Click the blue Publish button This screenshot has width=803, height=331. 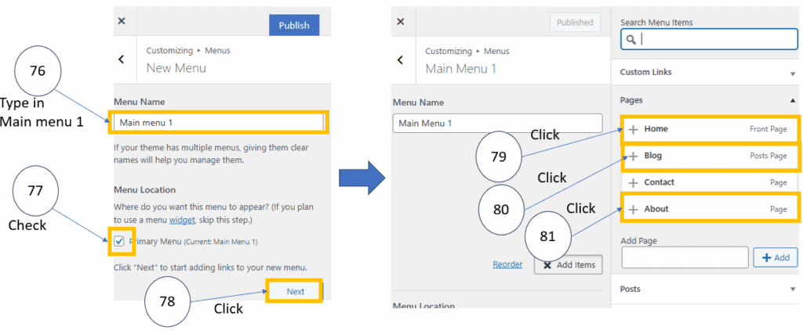(293, 25)
